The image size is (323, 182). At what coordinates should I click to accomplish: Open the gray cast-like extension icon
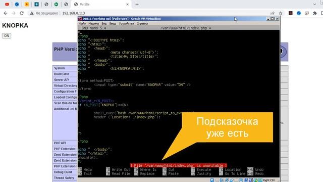point(307,13)
